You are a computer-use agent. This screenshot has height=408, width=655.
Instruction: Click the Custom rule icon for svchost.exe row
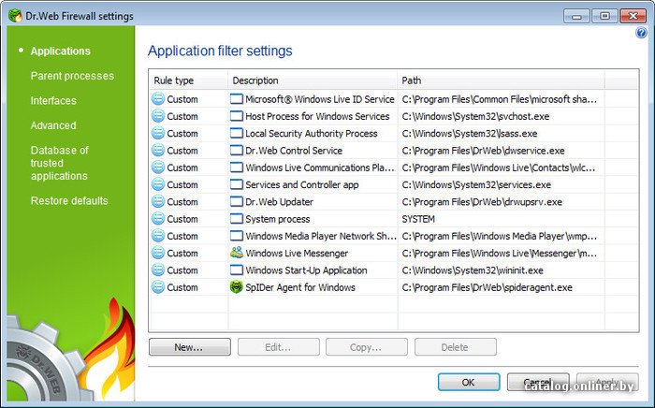tap(158, 116)
